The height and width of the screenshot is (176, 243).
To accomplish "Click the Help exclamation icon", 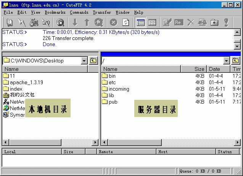I will [x=226, y=22].
